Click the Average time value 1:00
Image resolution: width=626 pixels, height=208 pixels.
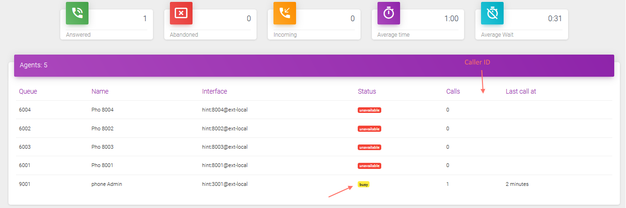click(x=451, y=19)
